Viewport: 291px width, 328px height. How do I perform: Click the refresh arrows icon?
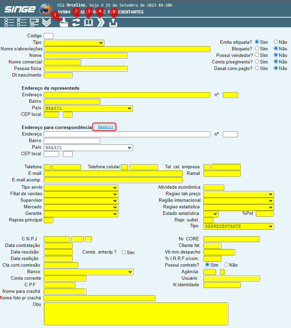[76, 23]
